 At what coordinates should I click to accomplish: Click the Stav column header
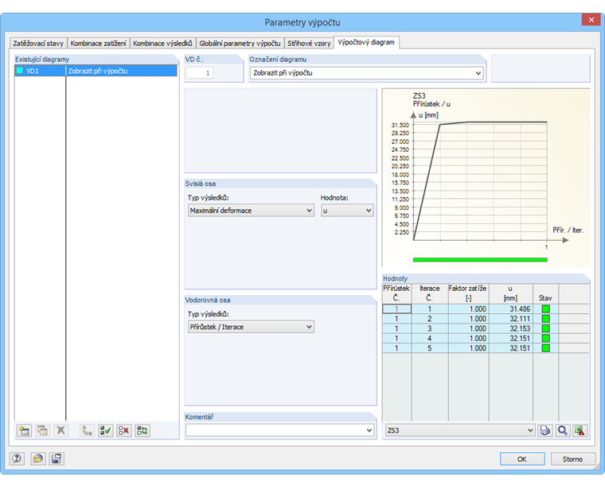(x=545, y=293)
